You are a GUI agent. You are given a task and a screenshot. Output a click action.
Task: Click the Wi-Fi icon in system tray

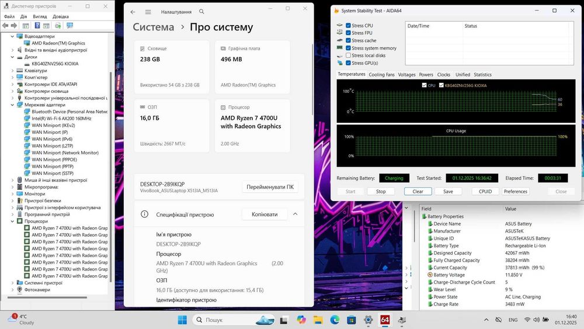527,320
